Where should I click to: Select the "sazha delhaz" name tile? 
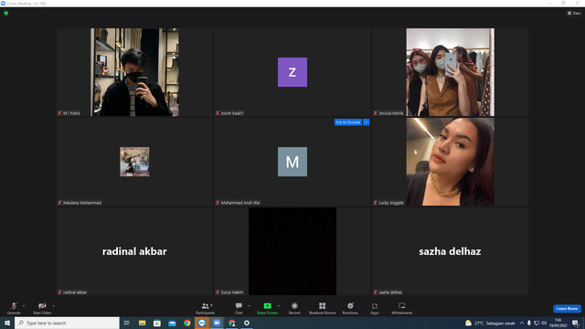(x=450, y=251)
